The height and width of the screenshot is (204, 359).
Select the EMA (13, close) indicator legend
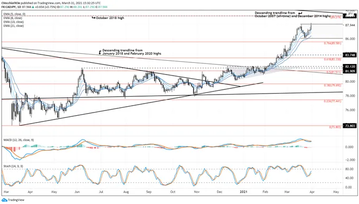(x=14, y=22)
